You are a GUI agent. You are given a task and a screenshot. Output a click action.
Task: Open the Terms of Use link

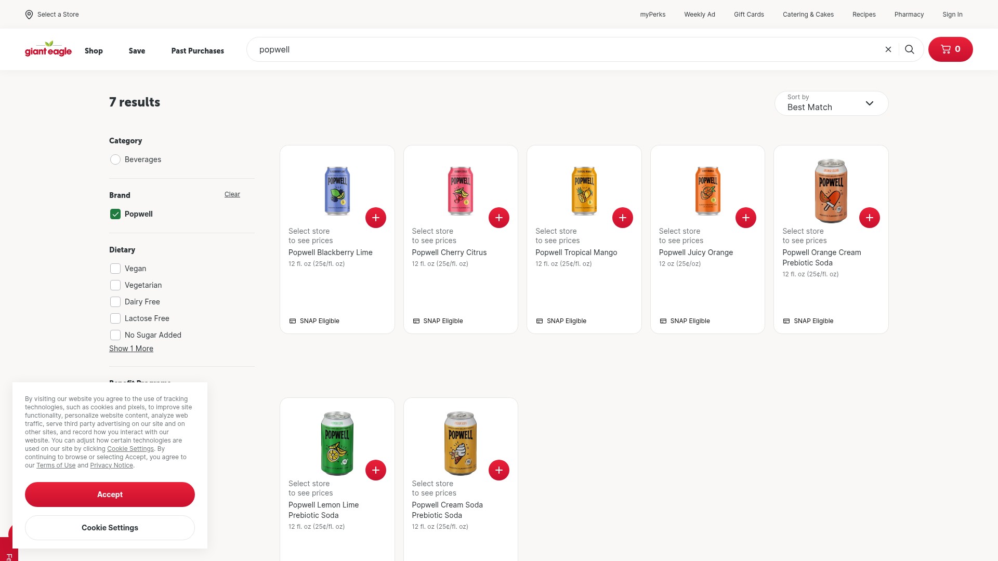coord(56,465)
